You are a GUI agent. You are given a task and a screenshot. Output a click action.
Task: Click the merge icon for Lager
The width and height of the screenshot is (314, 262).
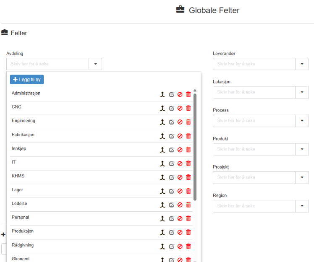[x=162, y=191]
